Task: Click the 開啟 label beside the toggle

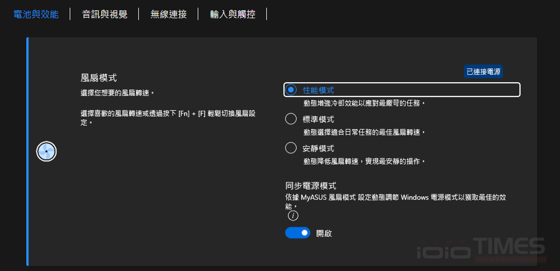Action: click(324, 233)
